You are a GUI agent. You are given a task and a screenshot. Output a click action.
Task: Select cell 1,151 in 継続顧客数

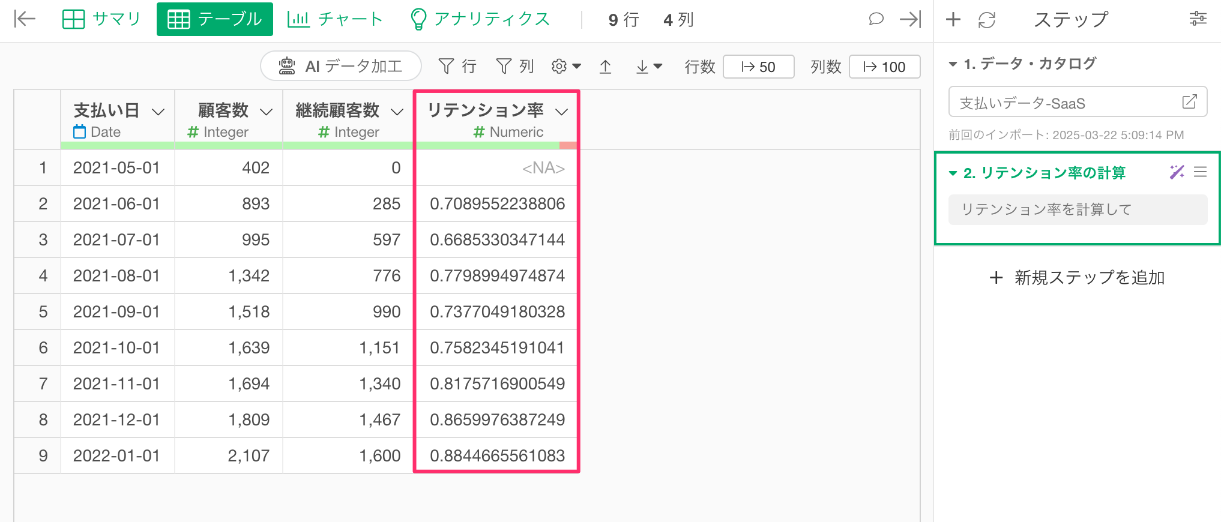tap(348, 348)
